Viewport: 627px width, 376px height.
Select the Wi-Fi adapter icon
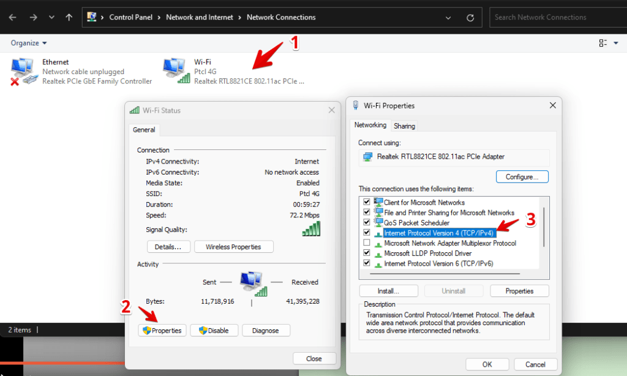(176, 70)
